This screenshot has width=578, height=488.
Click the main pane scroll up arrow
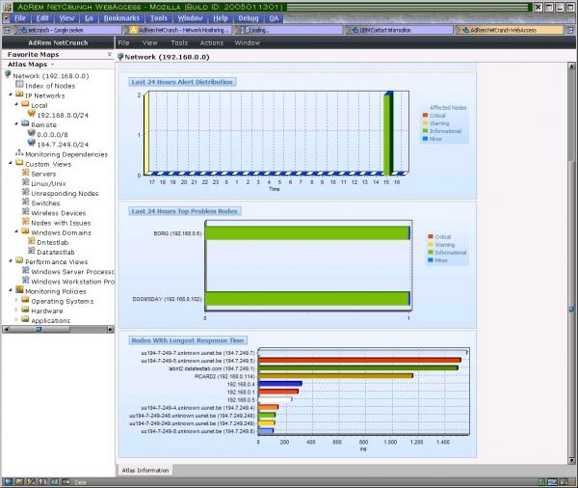[571, 67]
